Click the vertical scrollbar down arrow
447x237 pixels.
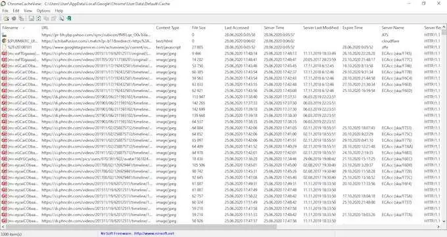(444, 221)
